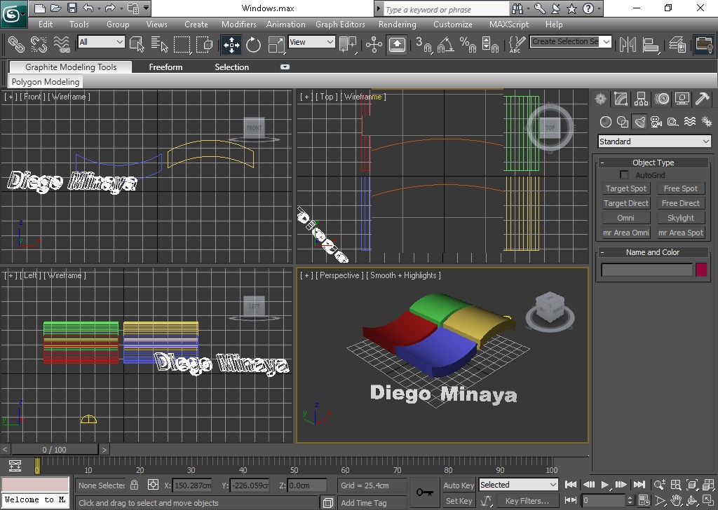Select the Helpers category icon
The width and height of the screenshot is (718, 510).
[672, 122]
